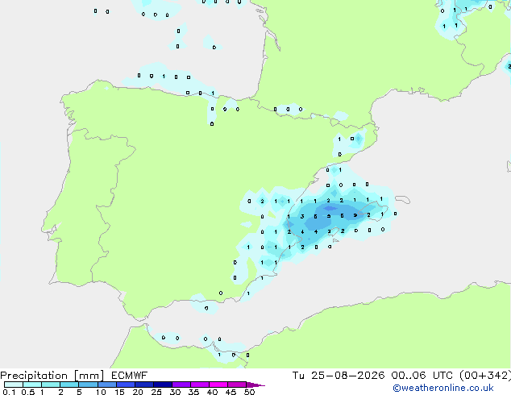Click the 45–50 mm legend swatch

pyautogui.click(x=237, y=385)
